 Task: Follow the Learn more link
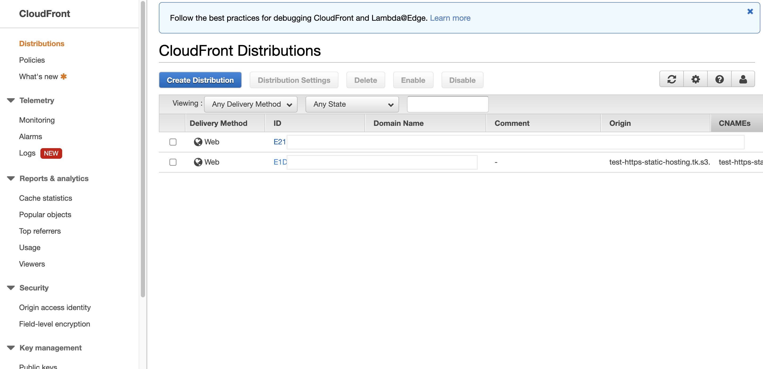[x=450, y=18]
